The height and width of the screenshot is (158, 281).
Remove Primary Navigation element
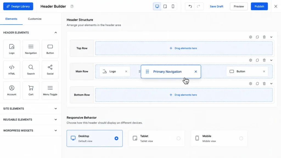coord(196,72)
